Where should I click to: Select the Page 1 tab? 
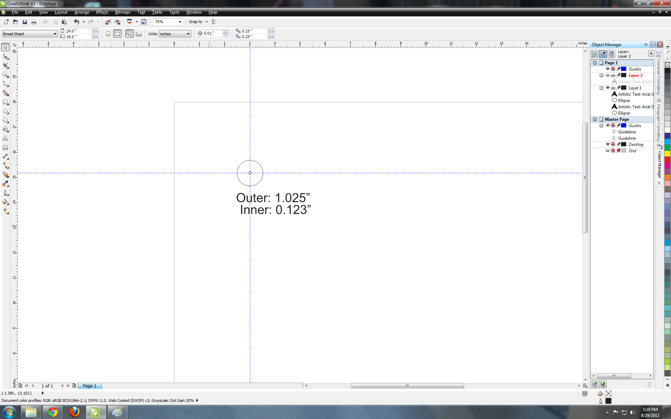(x=89, y=386)
